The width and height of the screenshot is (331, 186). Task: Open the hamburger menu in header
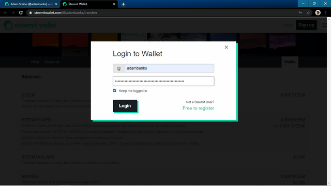coord(324,25)
